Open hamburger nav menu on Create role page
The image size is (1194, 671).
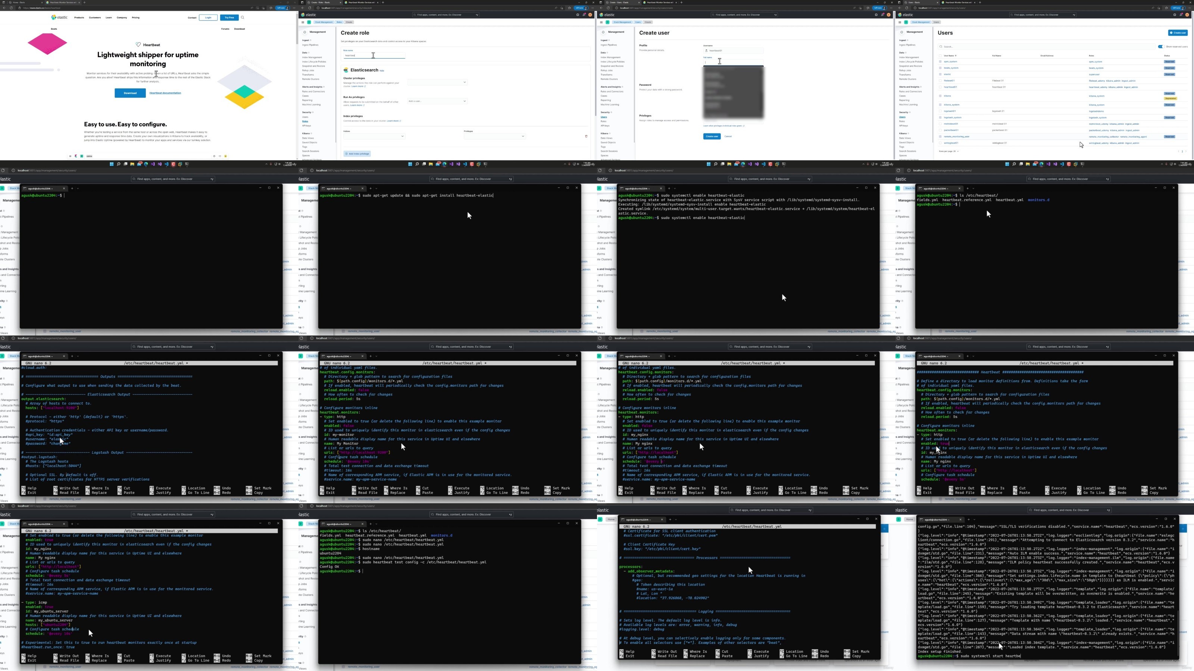click(303, 22)
